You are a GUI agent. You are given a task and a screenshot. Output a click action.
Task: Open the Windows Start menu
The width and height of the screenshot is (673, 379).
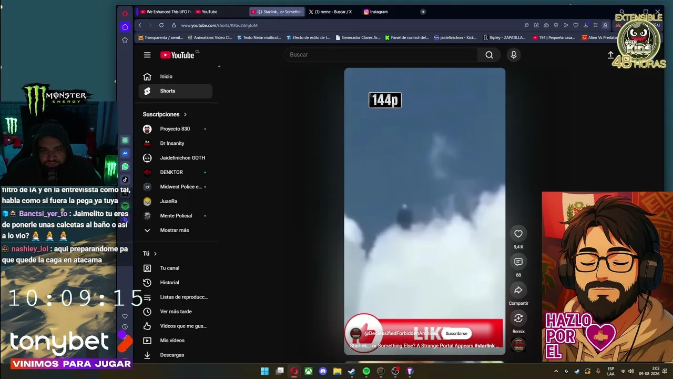click(x=265, y=371)
